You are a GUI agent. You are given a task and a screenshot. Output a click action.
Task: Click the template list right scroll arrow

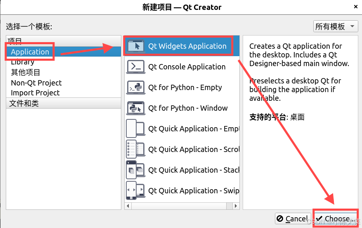(236, 206)
